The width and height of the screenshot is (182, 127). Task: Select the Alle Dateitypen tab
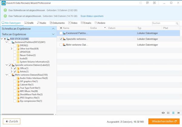click(11, 23)
